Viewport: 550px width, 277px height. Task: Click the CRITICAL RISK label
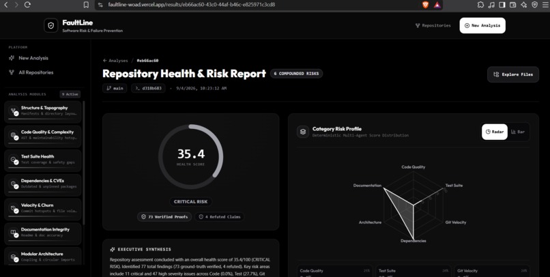[191, 202]
